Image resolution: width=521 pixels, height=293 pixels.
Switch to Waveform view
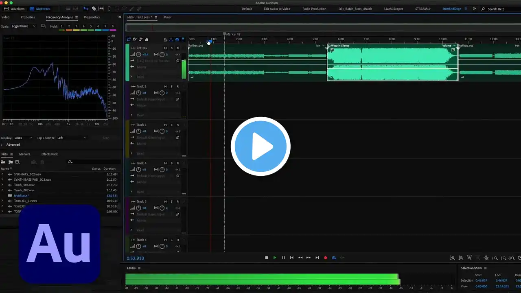[14, 9]
